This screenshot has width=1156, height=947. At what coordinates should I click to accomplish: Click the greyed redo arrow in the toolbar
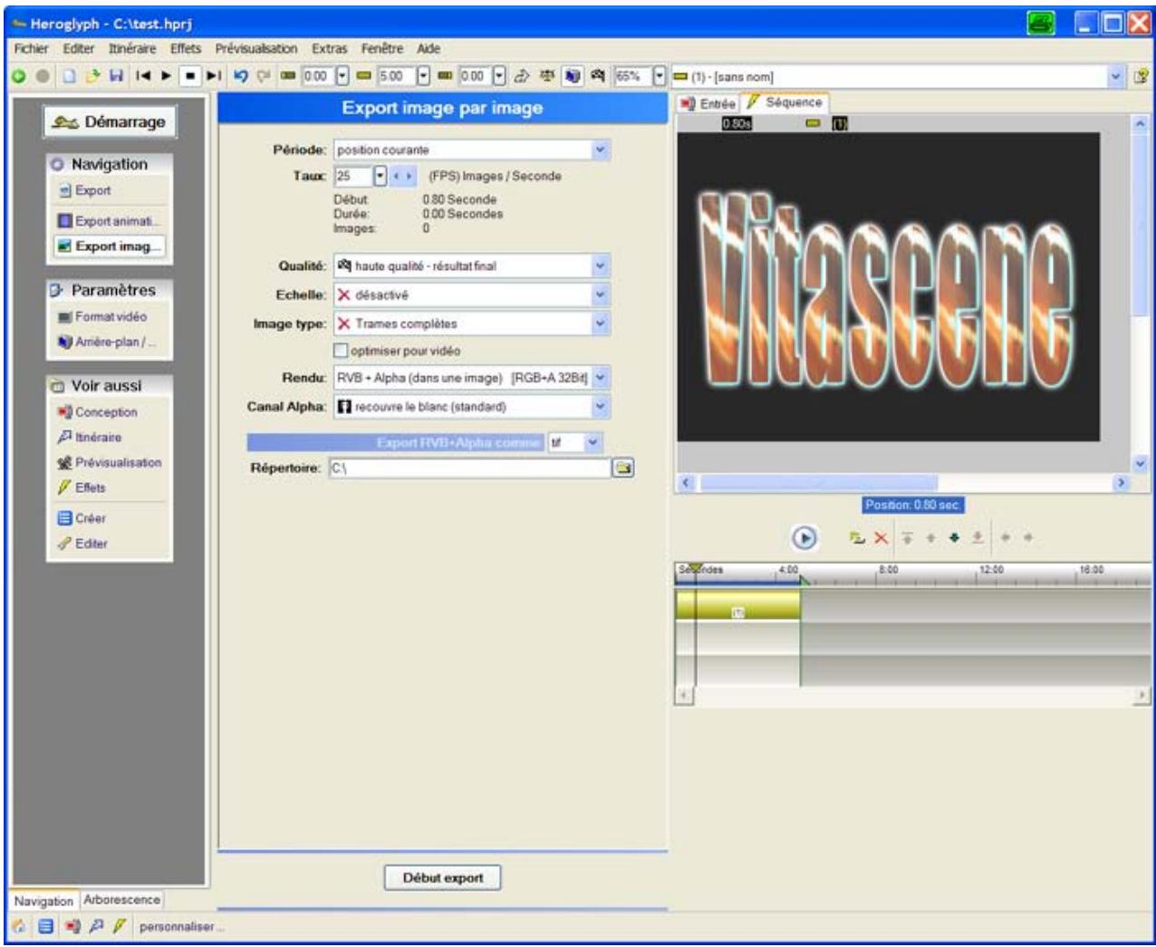pos(264,77)
